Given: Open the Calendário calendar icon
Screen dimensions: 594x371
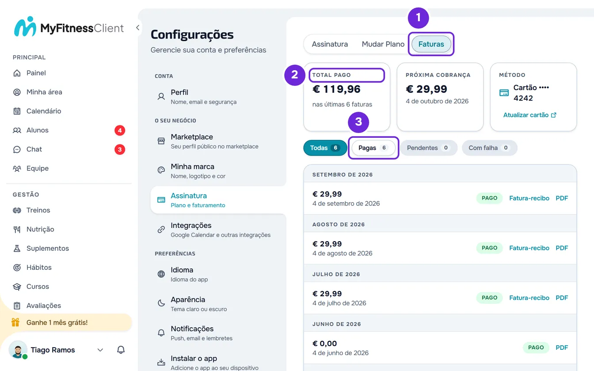Looking at the screenshot, I should [x=17, y=111].
